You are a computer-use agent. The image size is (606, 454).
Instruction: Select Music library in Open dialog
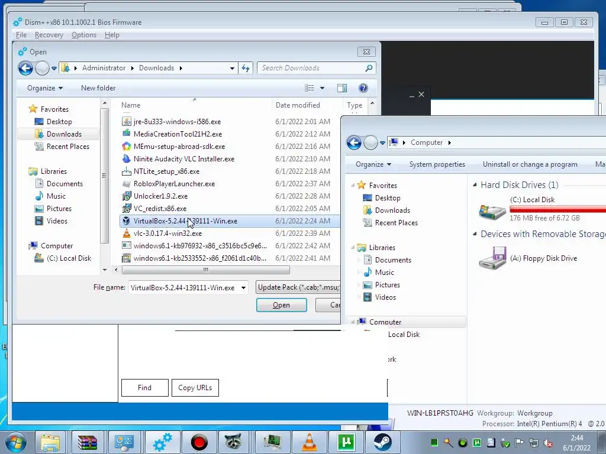click(x=56, y=196)
